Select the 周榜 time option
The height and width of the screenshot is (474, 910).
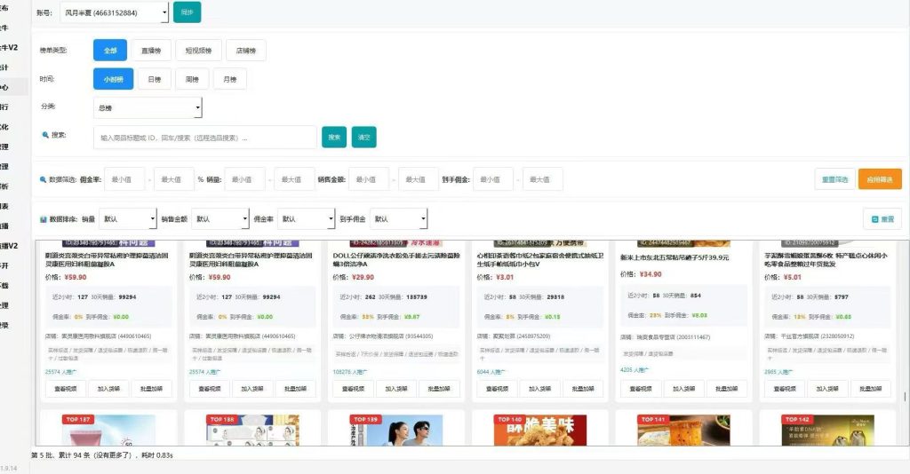click(x=192, y=79)
